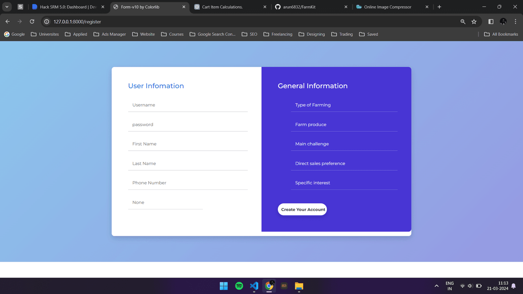Close the Hack SRM 5.0 tab
The width and height of the screenshot is (523, 294).
(103, 7)
